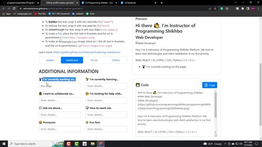This screenshot has width=262, height=147.
Task: Open the mail.google.com bookmark
Action: (23, 13)
